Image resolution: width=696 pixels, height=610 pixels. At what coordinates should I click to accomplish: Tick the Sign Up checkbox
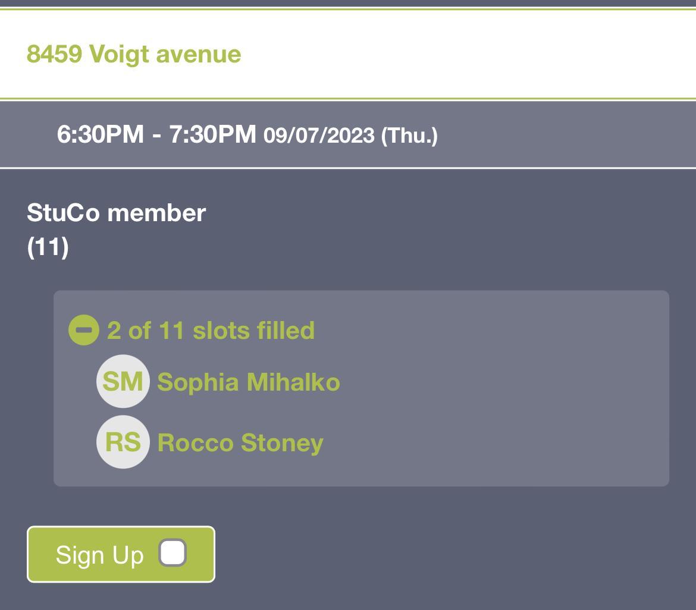point(173,553)
